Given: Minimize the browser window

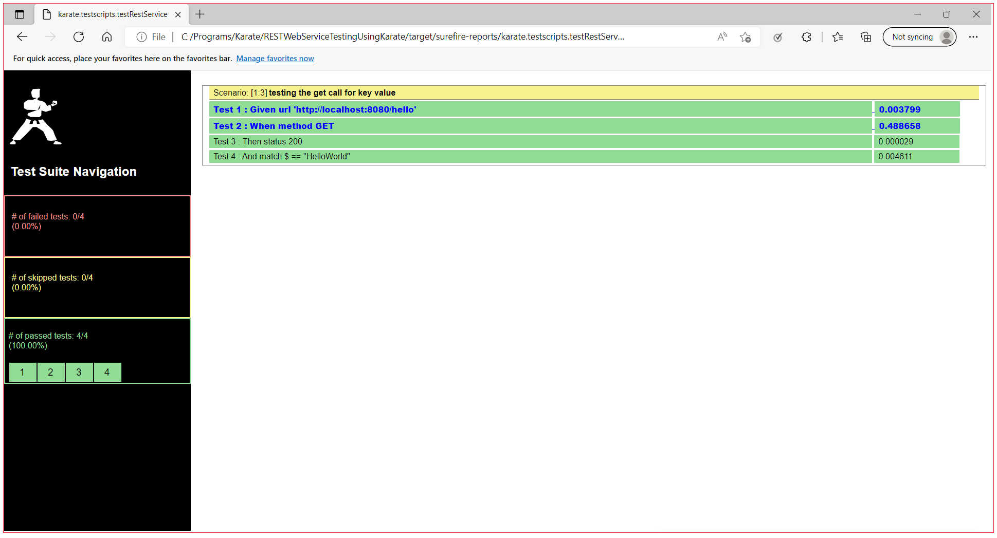Looking at the screenshot, I should pos(917,14).
